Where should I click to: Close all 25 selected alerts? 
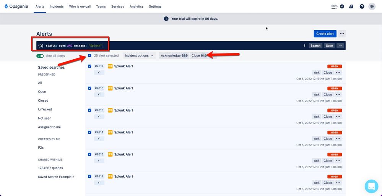[199, 55]
